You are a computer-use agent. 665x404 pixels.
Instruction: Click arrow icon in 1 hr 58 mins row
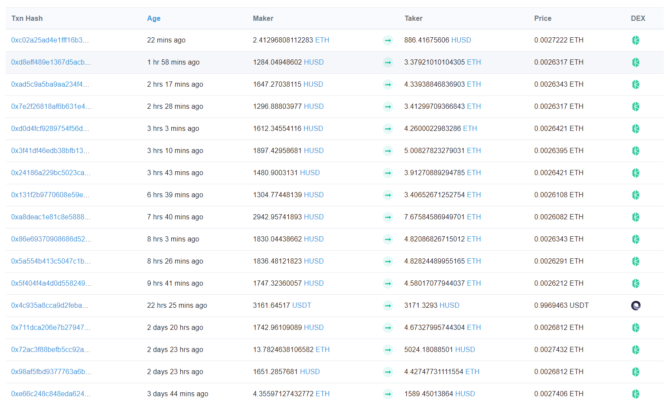click(x=388, y=62)
